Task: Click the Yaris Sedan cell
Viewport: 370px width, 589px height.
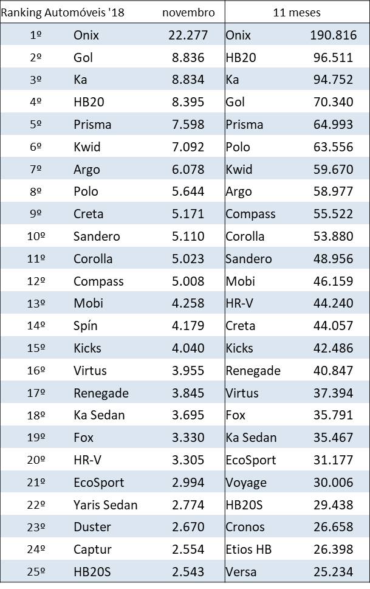Action: [x=105, y=505]
